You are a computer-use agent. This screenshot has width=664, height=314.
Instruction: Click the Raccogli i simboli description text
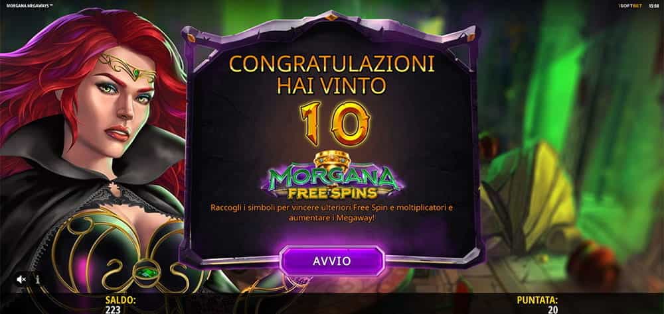coord(332,213)
